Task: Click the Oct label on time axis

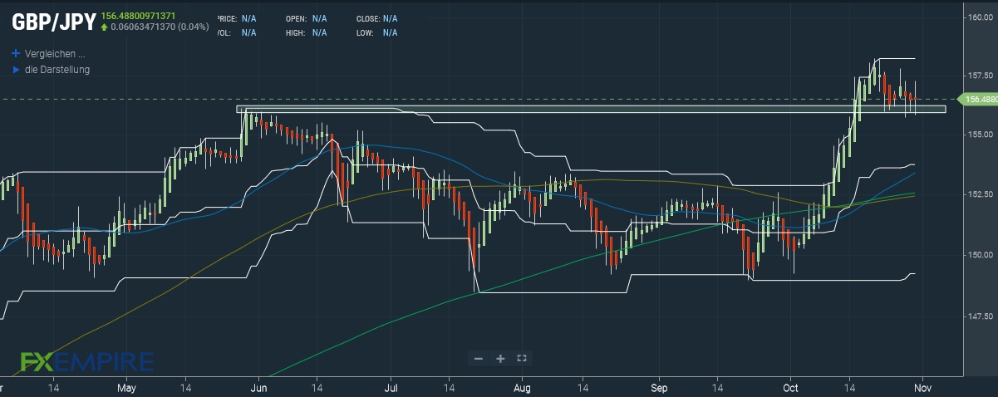Action: [x=790, y=388]
